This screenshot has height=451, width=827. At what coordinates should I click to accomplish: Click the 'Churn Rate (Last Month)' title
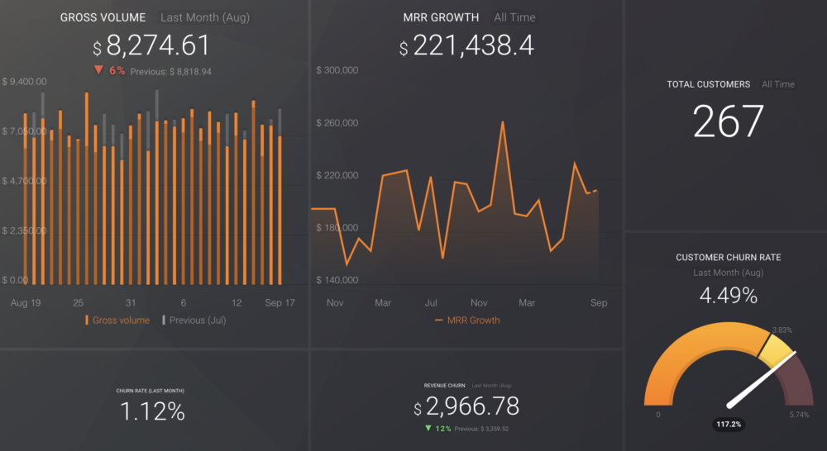151,391
